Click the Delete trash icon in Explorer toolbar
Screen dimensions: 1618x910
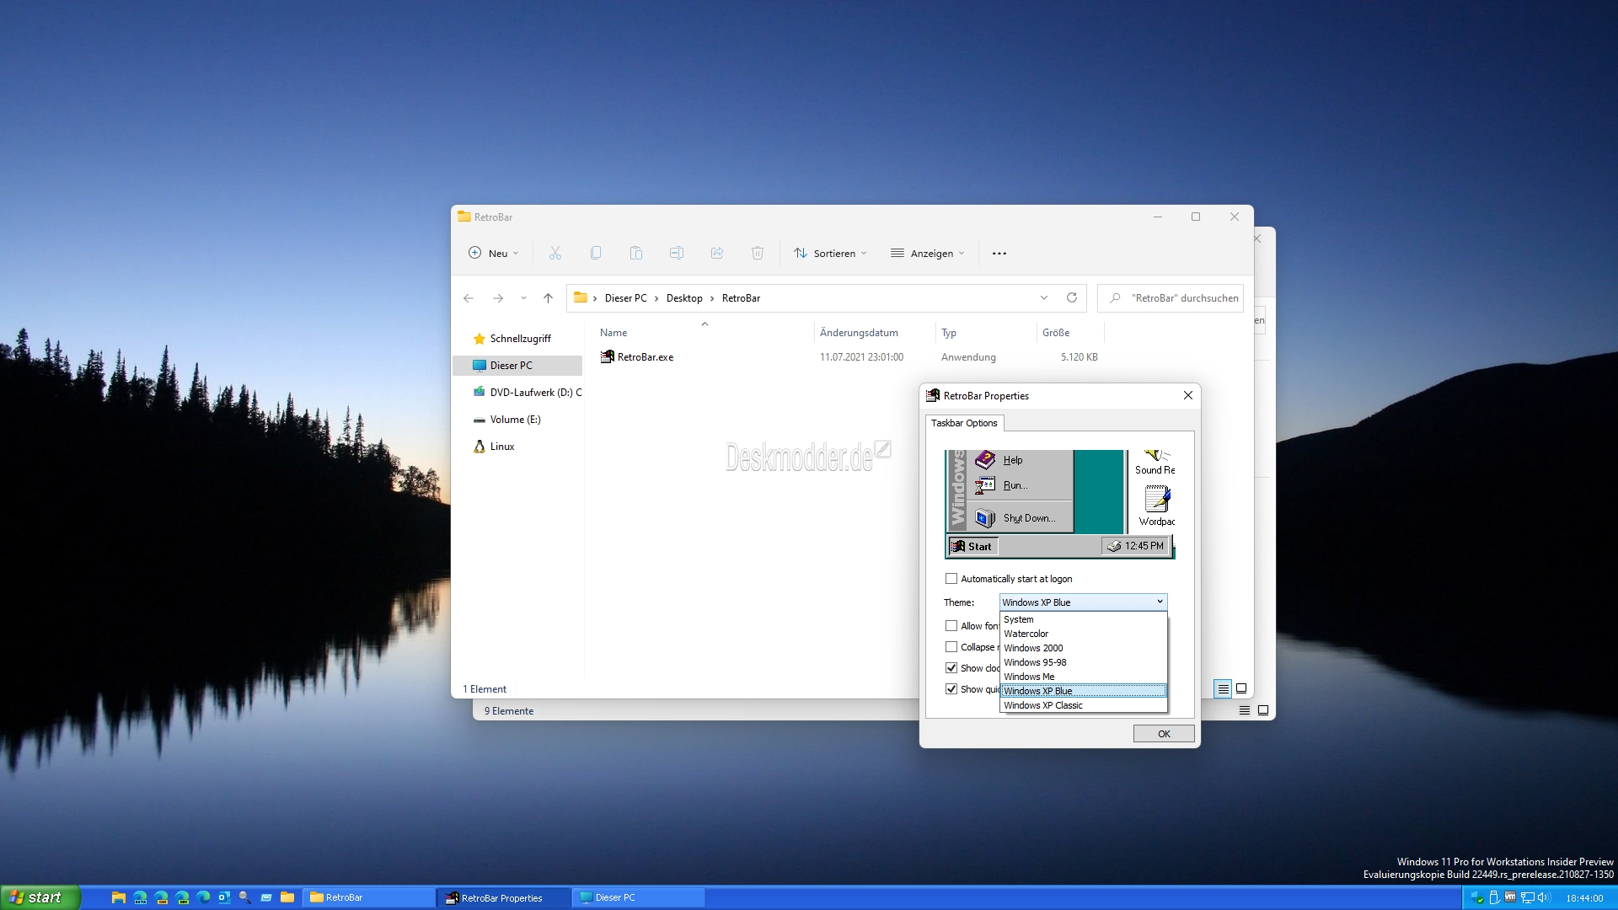click(x=758, y=253)
